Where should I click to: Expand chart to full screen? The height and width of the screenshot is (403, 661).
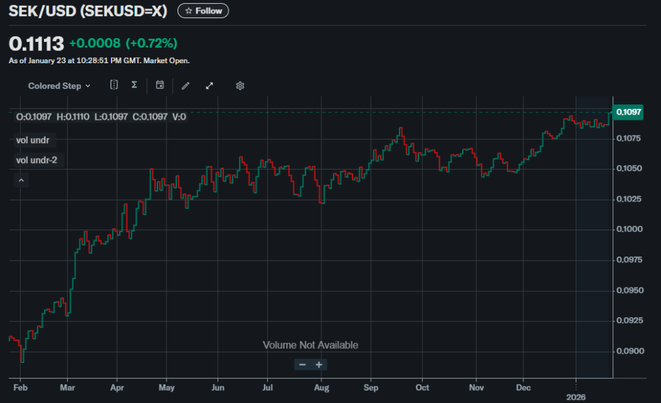pyautogui.click(x=209, y=86)
